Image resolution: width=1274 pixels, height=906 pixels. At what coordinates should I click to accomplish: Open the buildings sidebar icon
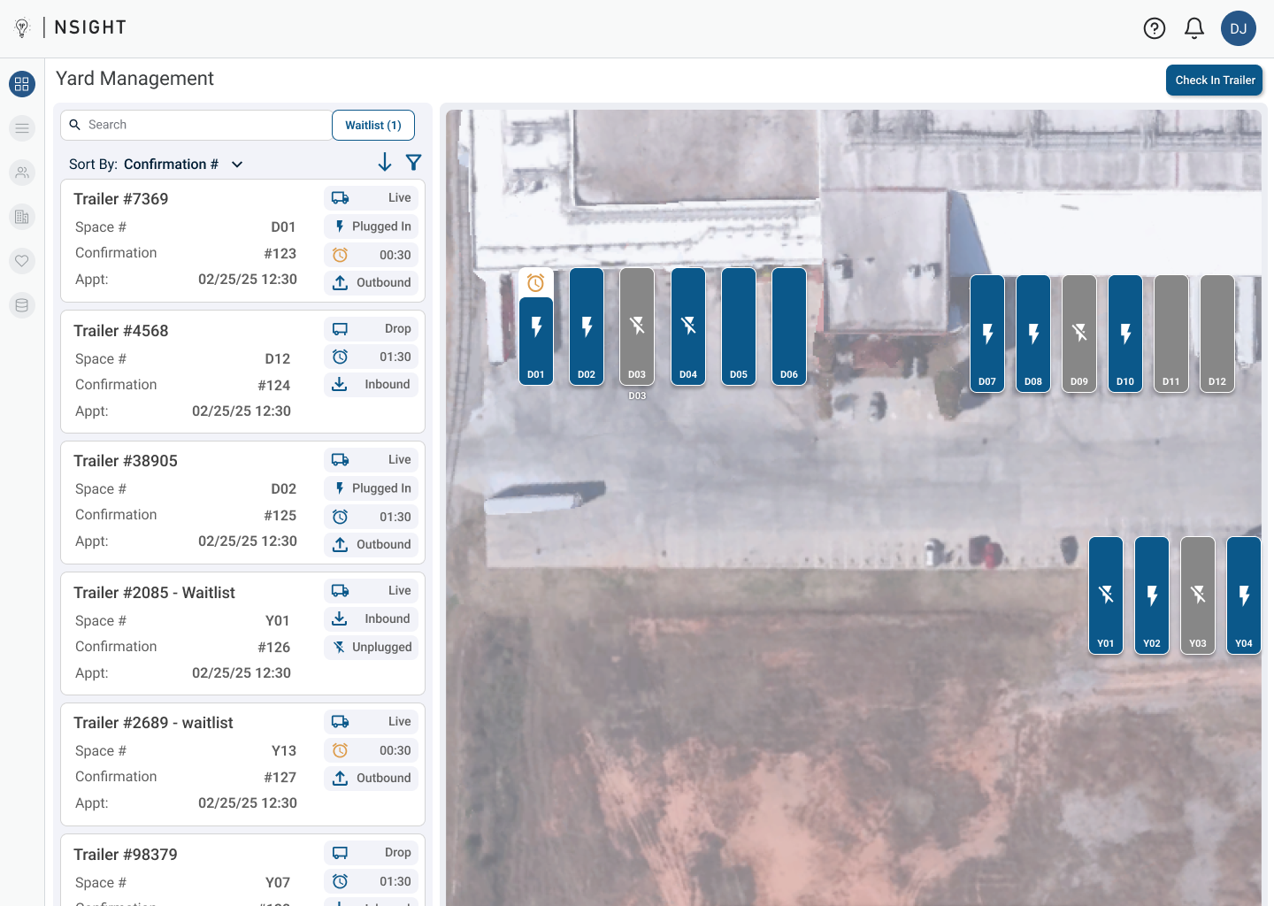coord(22,217)
